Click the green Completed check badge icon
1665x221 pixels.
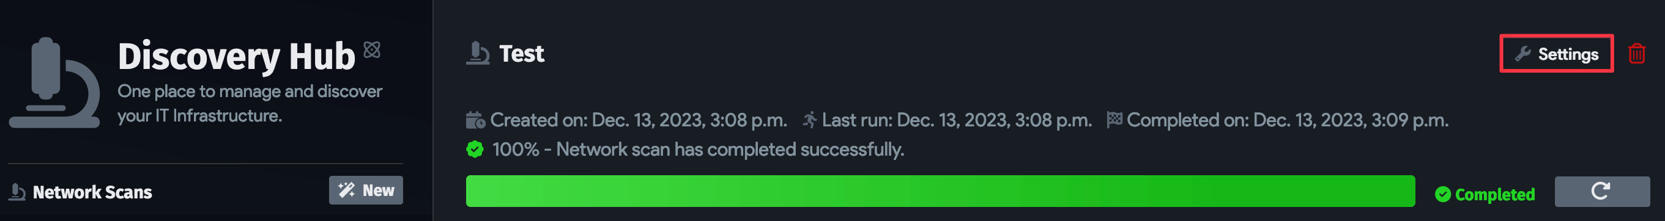pos(1443,195)
